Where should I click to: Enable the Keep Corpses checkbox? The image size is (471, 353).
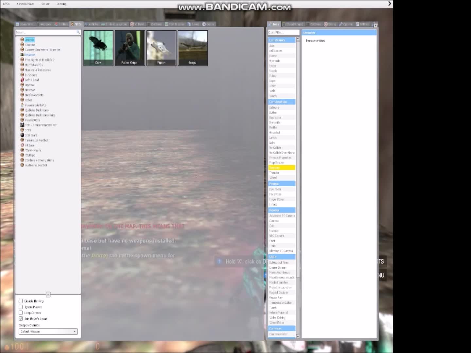pyautogui.click(x=21, y=313)
